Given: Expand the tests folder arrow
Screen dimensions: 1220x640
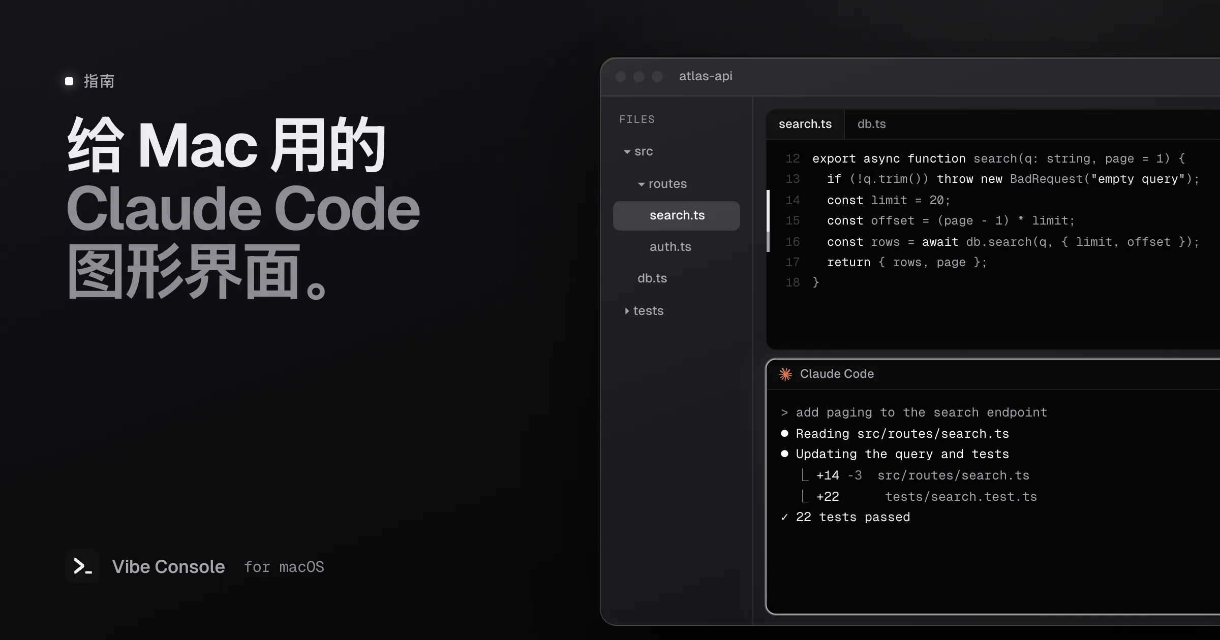Looking at the screenshot, I should pyautogui.click(x=627, y=311).
